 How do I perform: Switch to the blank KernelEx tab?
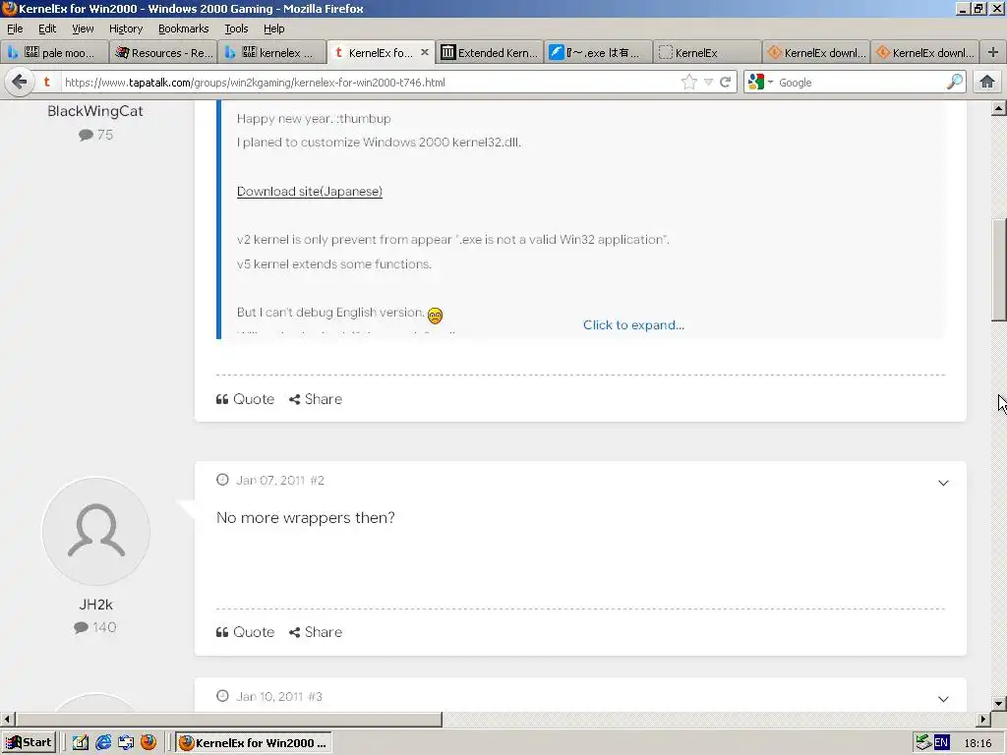pos(706,53)
